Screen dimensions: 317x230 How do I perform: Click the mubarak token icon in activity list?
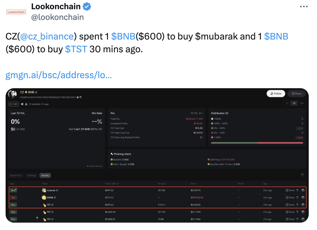click(44, 190)
